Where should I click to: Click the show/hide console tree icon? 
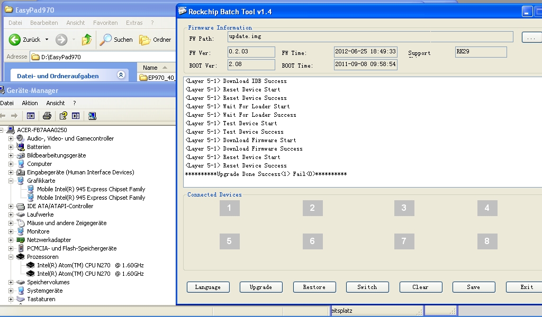pos(31,116)
